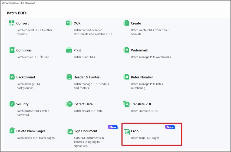Select the Extract Data title
Screen dimensions: 231x152
click(83, 104)
